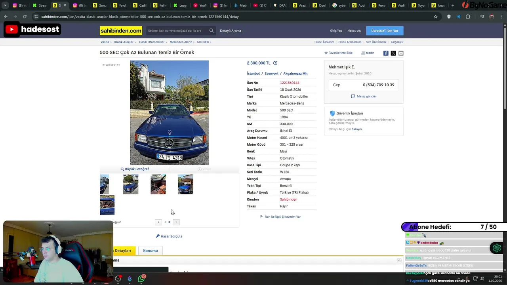Open Büyük Fotoğraf large photo view
This screenshot has width=507, height=285.
click(x=135, y=169)
